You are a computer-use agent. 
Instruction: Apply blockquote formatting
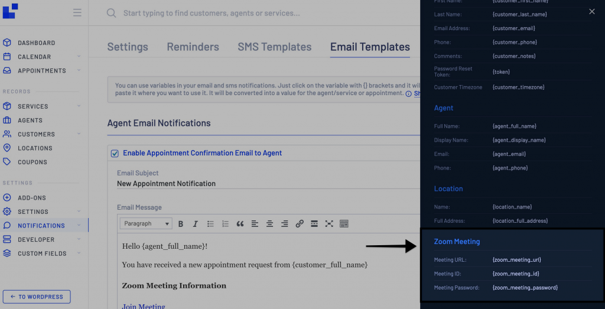click(240, 224)
